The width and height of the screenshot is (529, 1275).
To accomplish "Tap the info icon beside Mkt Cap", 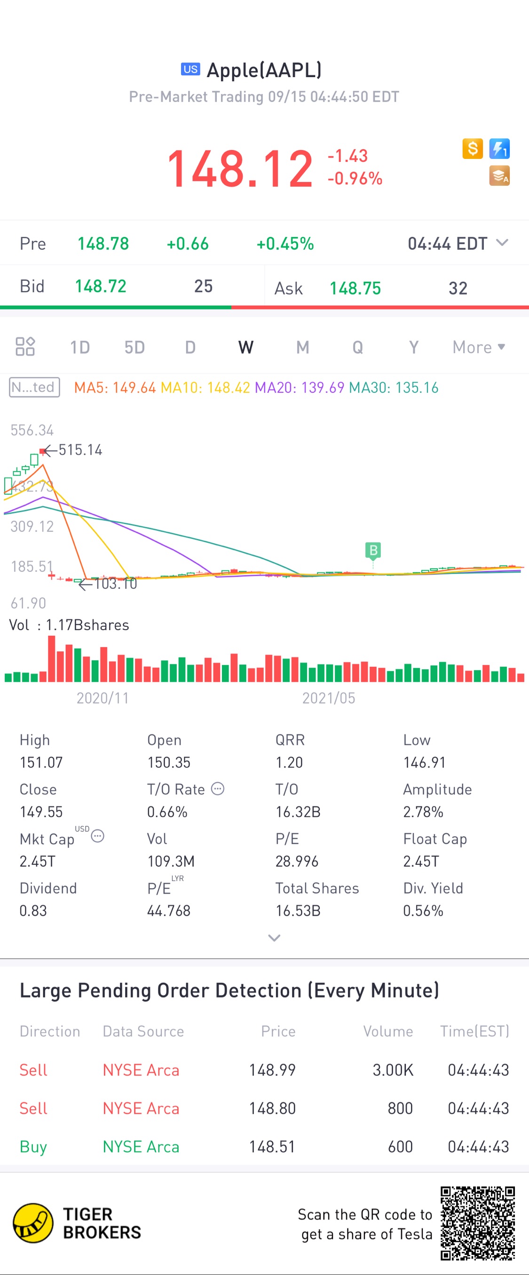I will (98, 836).
